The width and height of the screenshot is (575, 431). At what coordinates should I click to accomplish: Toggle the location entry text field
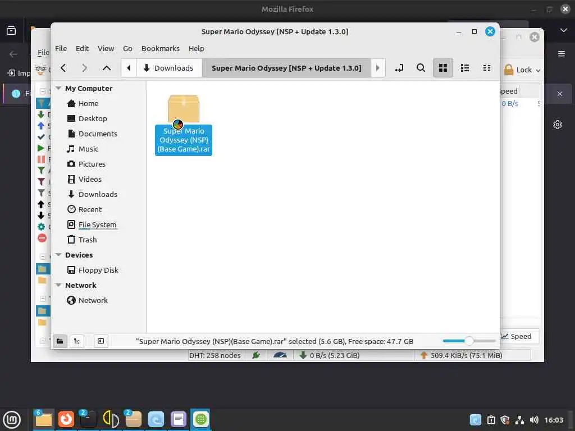point(399,68)
